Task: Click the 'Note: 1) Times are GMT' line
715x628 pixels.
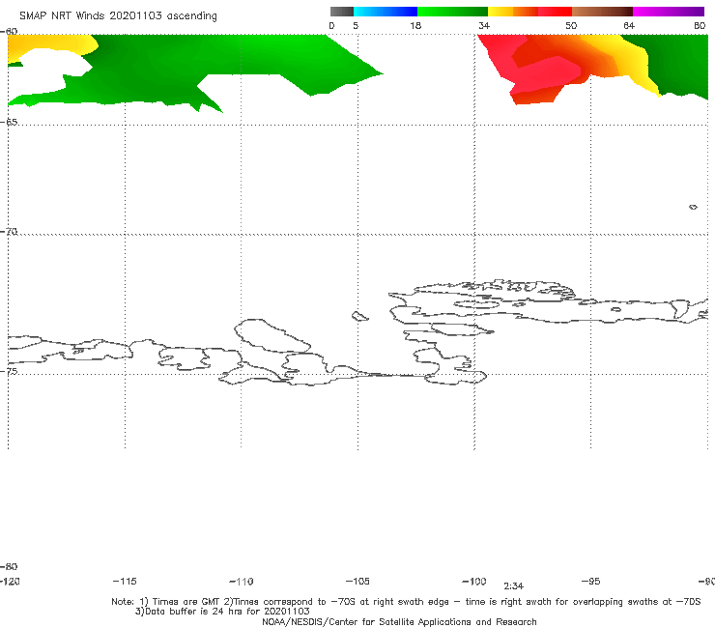Action: coord(406,602)
